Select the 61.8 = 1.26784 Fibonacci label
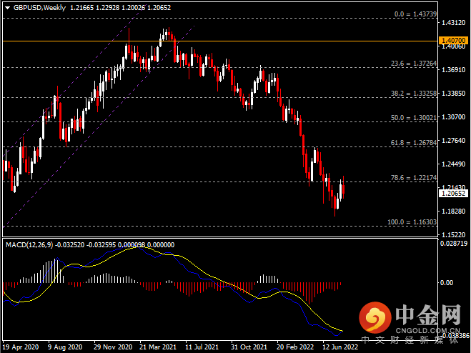This screenshot has height=353, width=471. [x=412, y=143]
